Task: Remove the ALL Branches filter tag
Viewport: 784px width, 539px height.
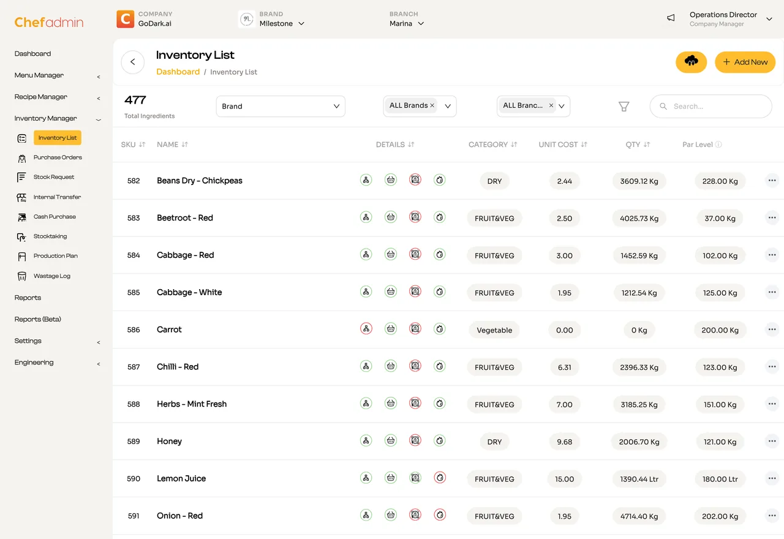Action: tap(551, 105)
